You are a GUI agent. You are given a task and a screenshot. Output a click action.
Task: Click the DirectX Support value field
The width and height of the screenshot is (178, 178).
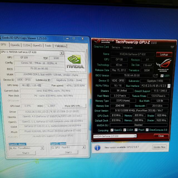click(x=160, y=91)
